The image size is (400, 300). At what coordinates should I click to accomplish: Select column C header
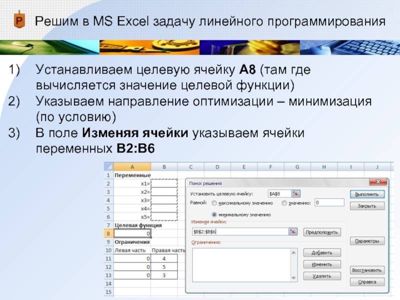click(191, 167)
